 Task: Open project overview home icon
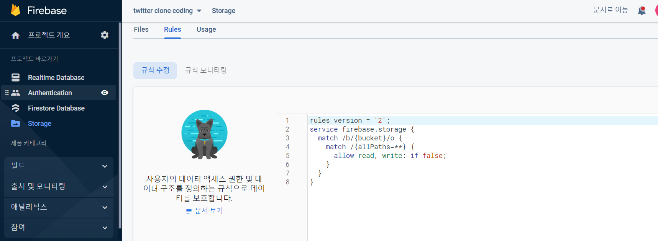[15, 35]
